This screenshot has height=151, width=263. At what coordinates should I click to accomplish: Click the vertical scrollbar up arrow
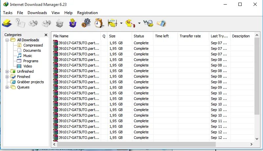[x=257, y=35]
